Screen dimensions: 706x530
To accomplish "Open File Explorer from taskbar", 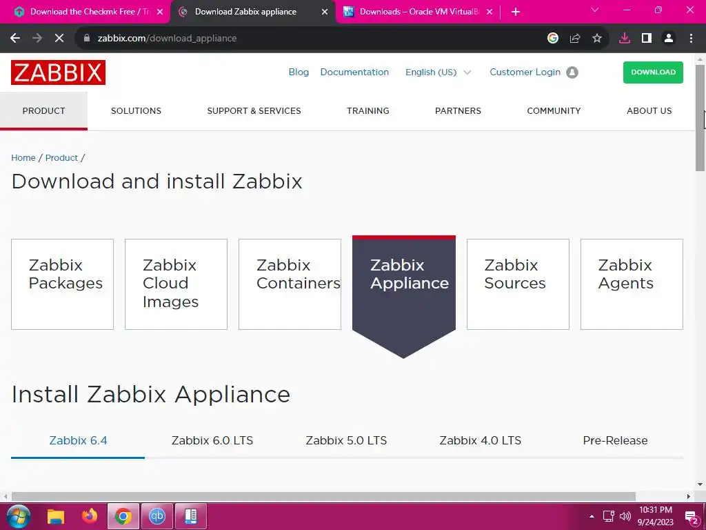I will 56,516.
